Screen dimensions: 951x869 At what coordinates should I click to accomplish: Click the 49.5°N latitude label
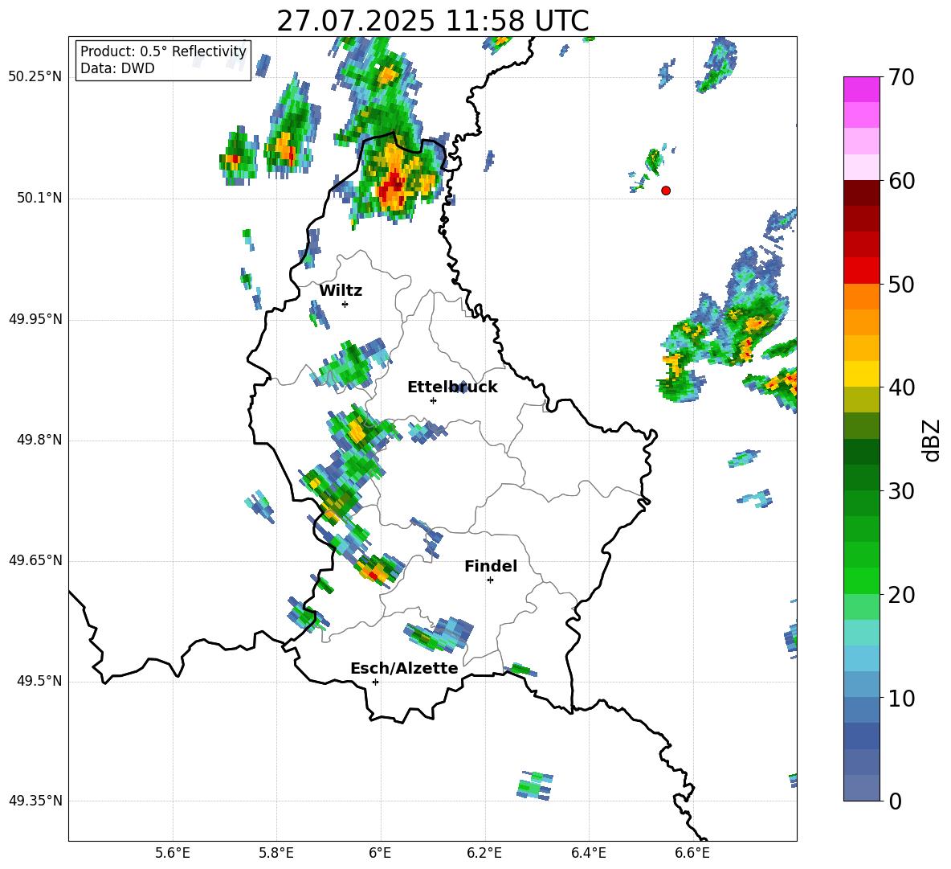coord(39,681)
